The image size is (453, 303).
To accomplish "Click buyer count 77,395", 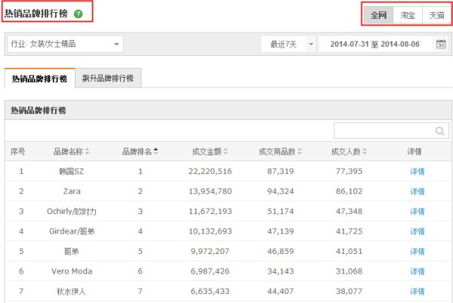I will (x=349, y=172).
